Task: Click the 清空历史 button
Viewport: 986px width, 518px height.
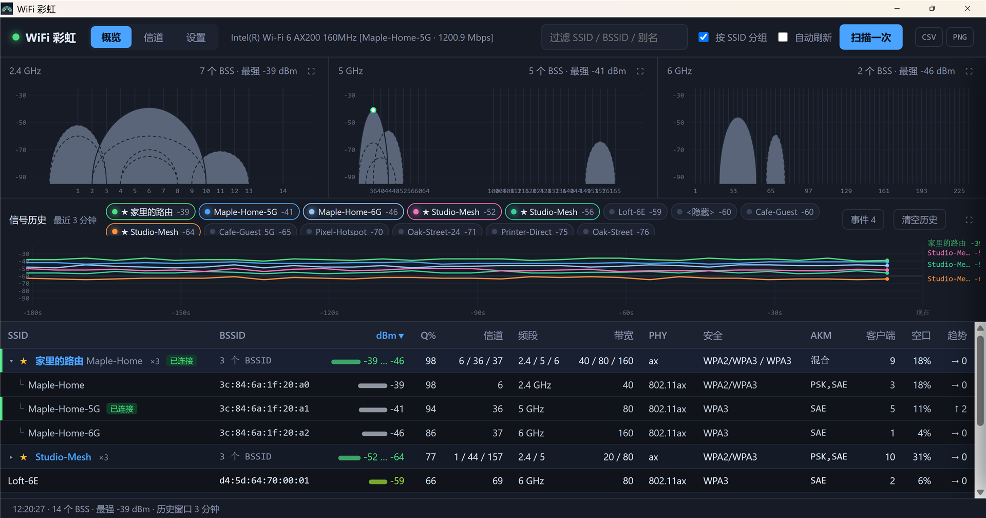Action: [920, 220]
